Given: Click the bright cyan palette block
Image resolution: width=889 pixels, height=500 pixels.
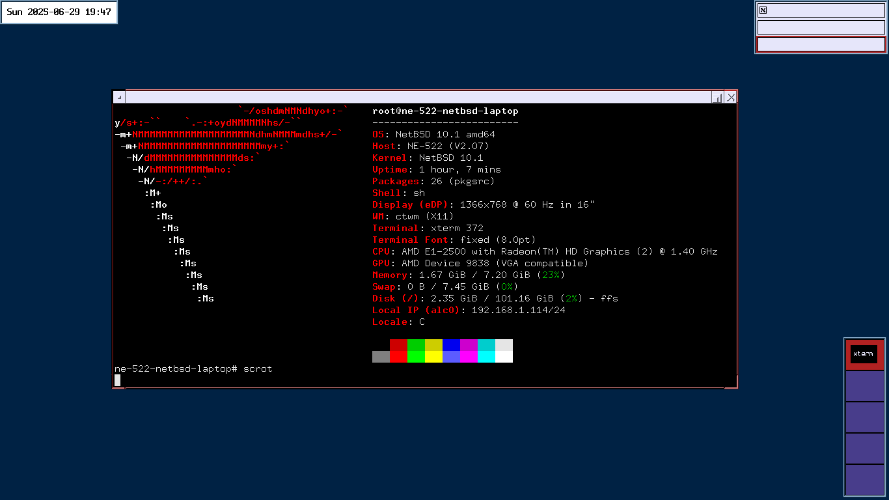Looking at the screenshot, I should point(486,357).
